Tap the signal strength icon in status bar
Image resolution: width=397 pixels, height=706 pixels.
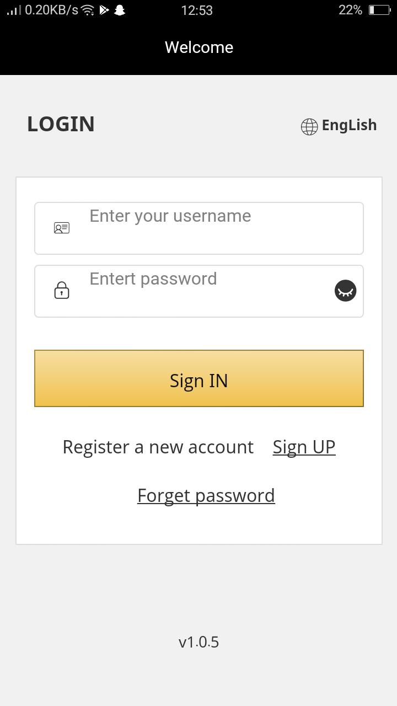[x=14, y=10]
